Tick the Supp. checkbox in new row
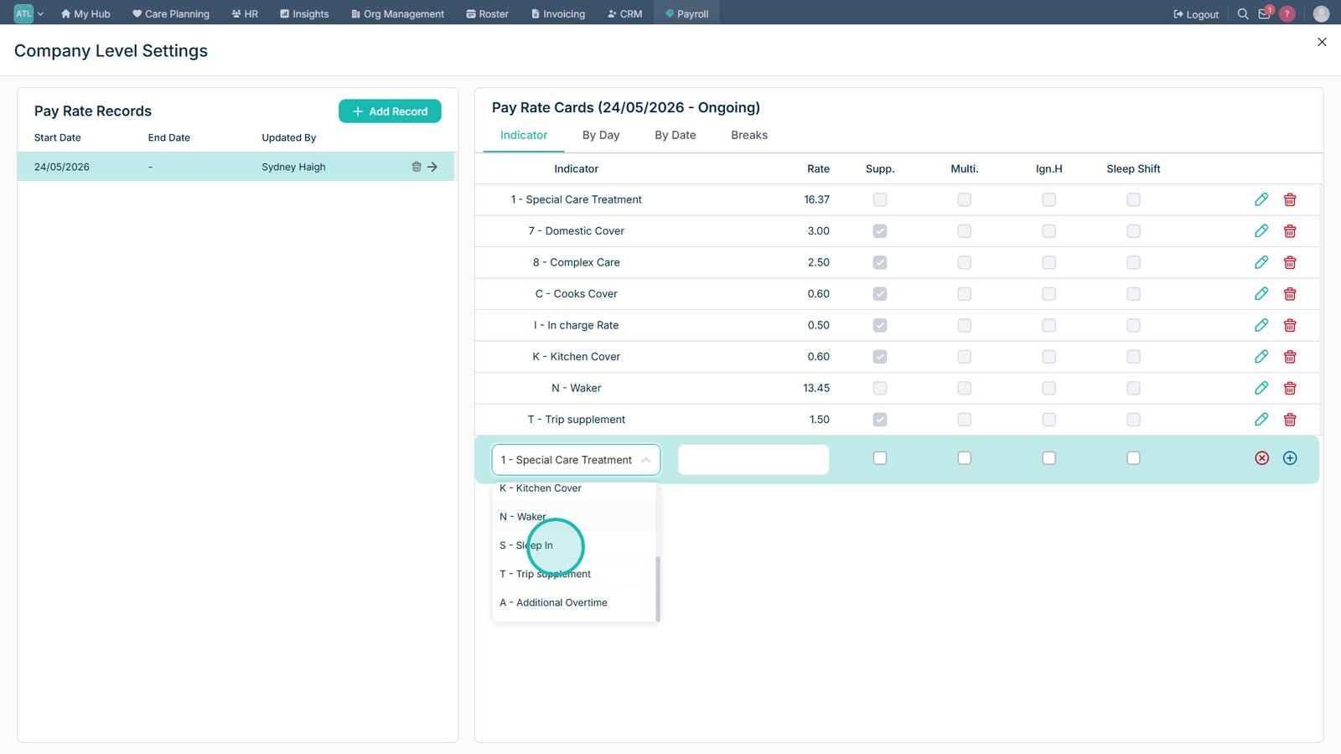The width and height of the screenshot is (1341, 754). tap(880, 458)
